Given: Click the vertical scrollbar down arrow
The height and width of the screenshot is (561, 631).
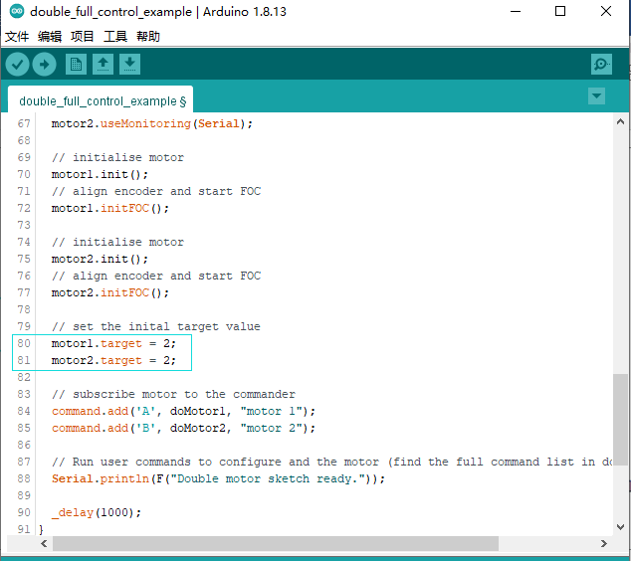Looking at the screenshot, I should (620, 527).
